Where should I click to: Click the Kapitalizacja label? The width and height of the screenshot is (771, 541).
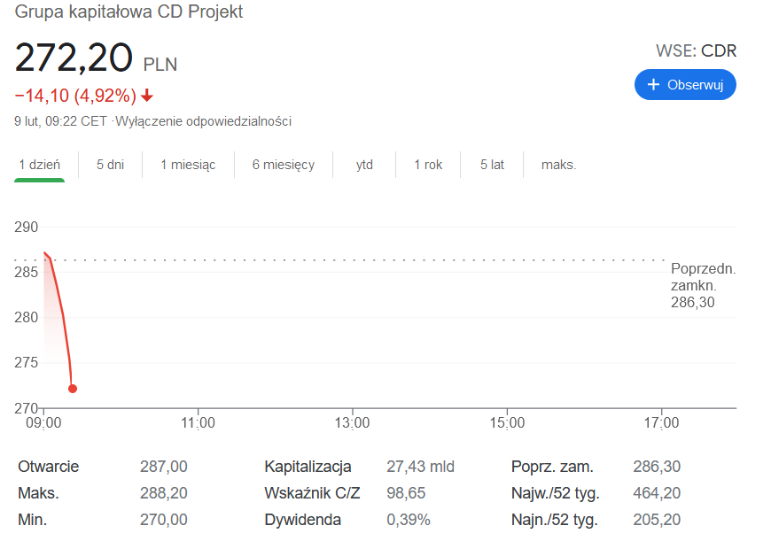[308, 467]
